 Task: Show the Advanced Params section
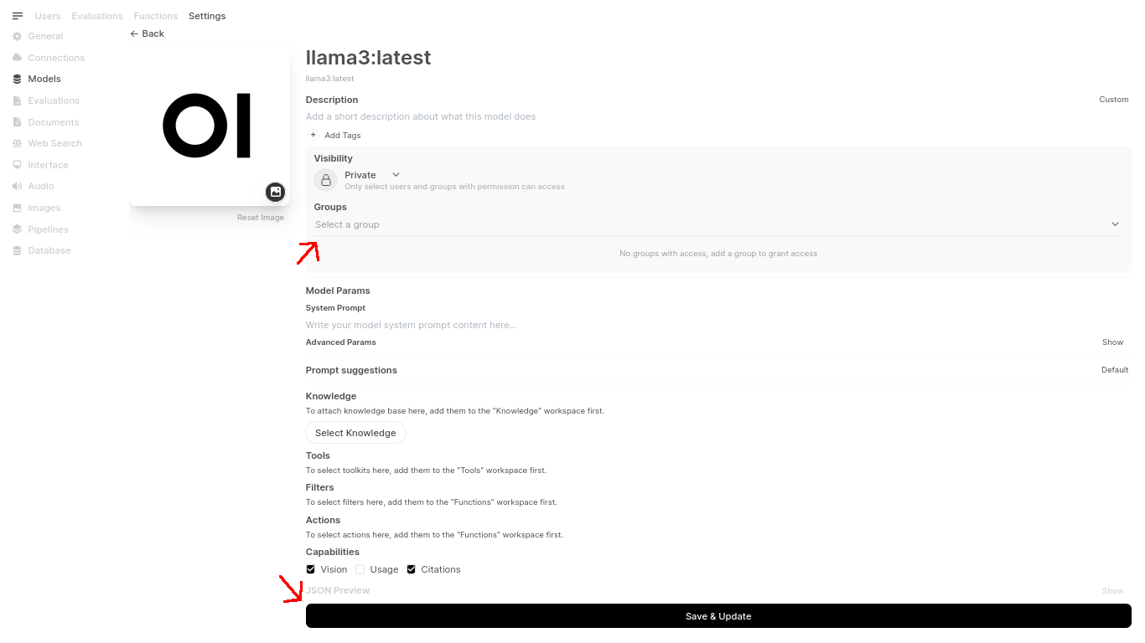point(1112,342)
